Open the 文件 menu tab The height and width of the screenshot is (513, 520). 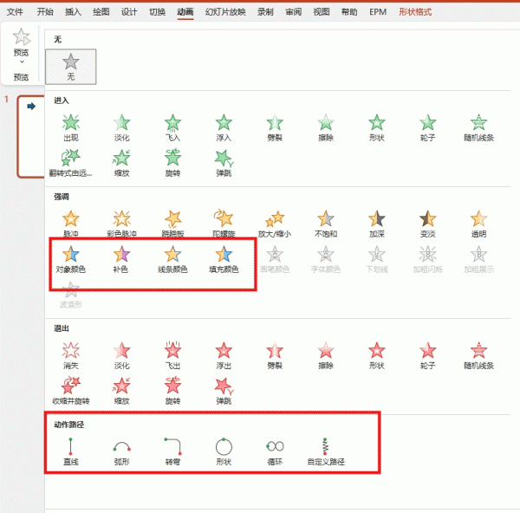coord(15,12)
